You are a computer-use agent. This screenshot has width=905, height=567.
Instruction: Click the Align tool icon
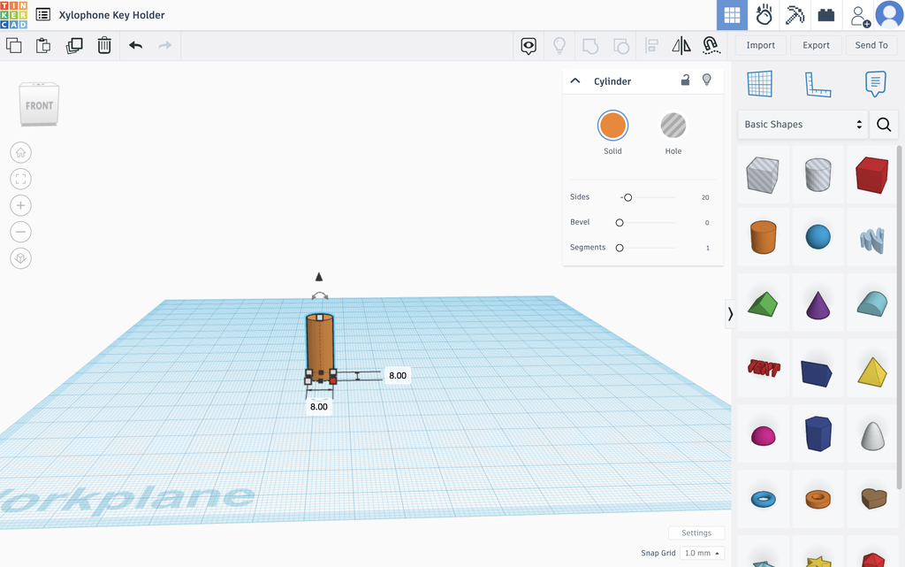[x=651, y=46]
